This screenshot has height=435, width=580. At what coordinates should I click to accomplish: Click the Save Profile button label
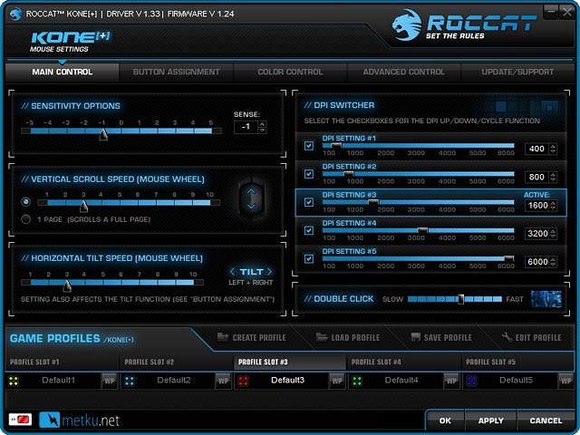pos(448,337)
